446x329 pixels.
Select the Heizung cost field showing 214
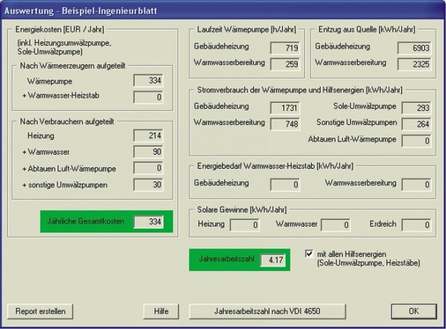coord(149,135)
